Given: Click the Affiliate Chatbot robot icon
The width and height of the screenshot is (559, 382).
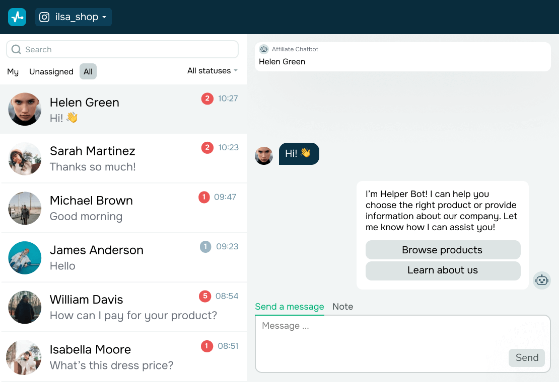Looking at the screenshot, I should (264, 49).
